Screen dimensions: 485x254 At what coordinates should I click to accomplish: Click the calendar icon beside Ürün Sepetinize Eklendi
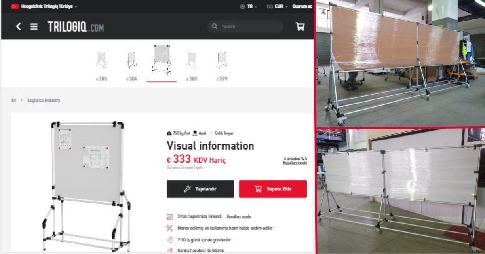170,216
